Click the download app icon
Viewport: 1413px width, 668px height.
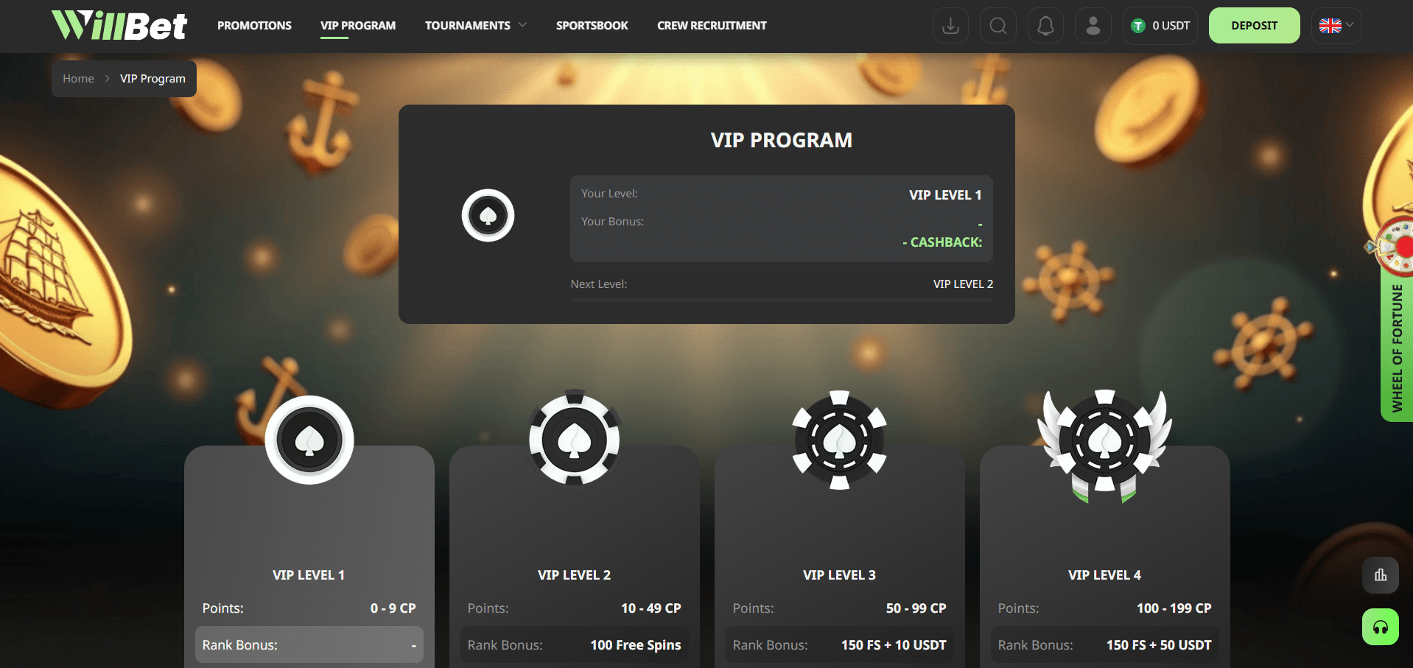click(950, 26)
